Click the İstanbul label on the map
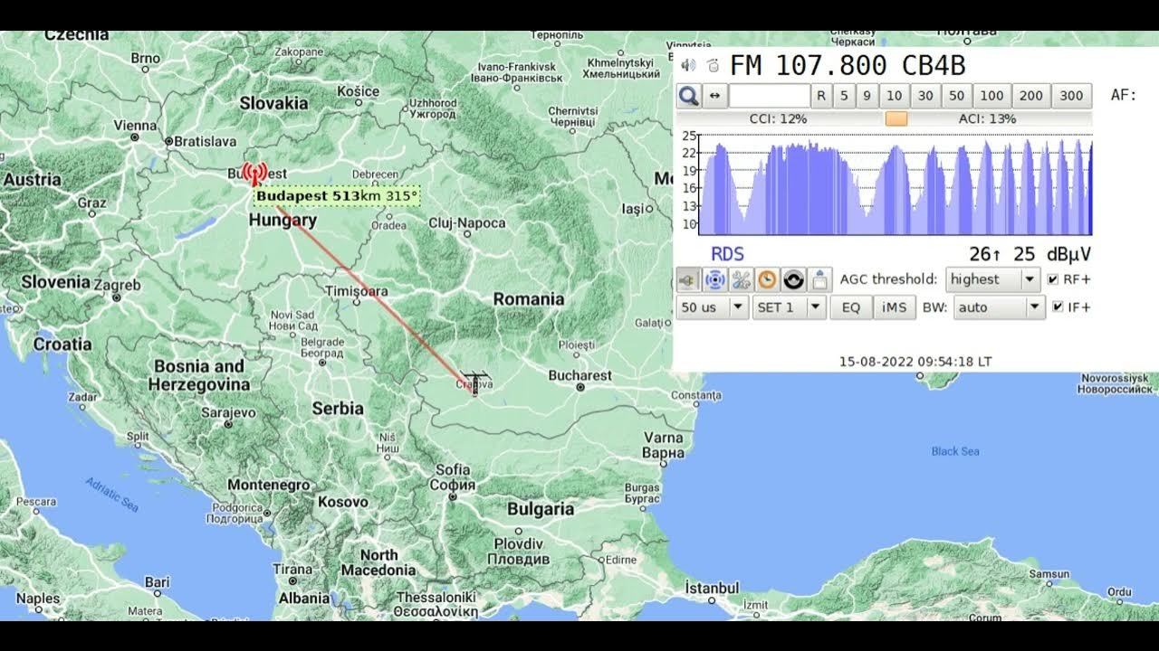The image size is (1159, 651). (x=712, y=588)
